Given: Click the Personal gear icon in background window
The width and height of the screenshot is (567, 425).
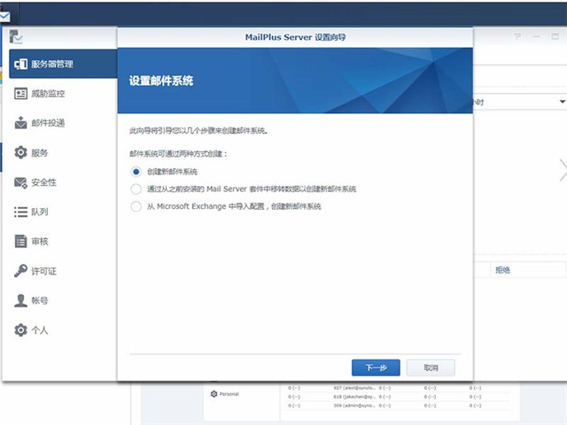Looking at the screenshot, I should (x=214, y=393).
